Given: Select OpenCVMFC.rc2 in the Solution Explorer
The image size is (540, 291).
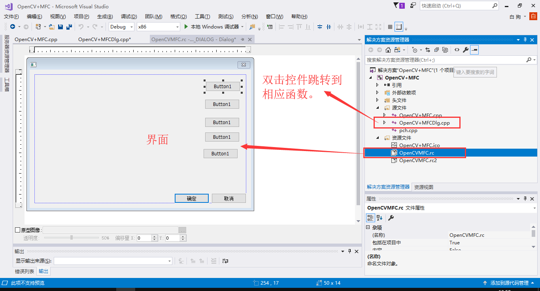Looking at the screenshot, I should 418,160.
